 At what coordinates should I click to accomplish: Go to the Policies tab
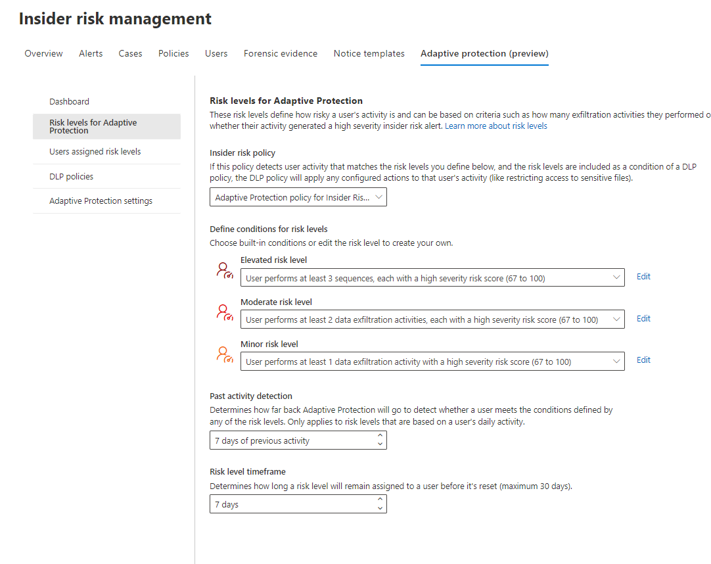pos(173,53)
